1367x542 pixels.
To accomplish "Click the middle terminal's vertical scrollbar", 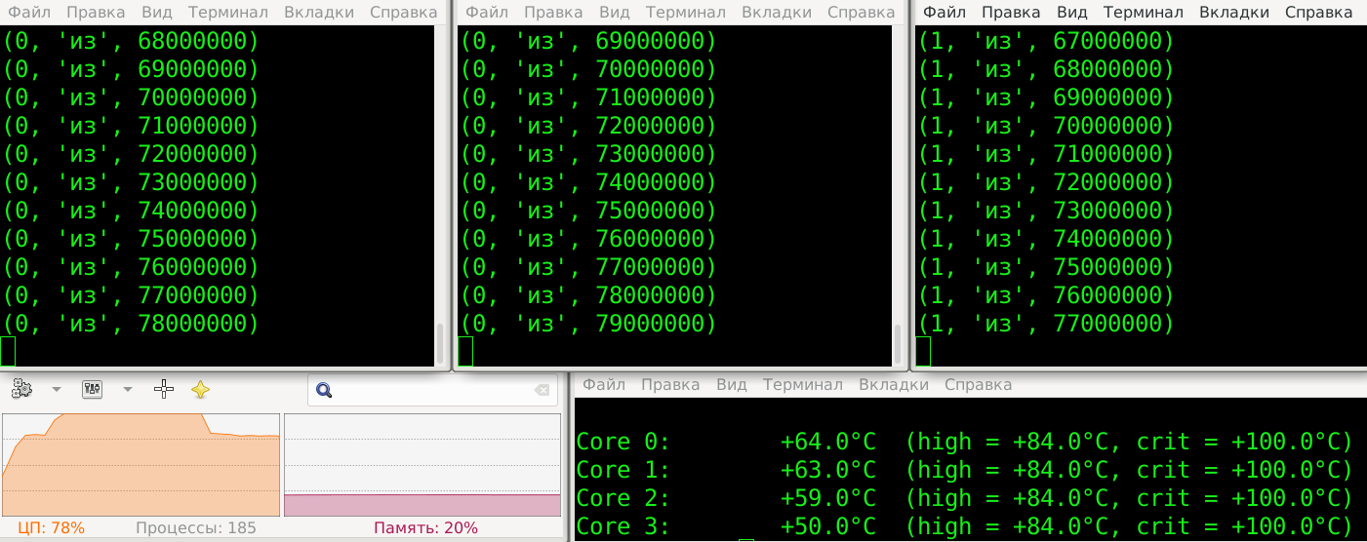I will click(x=898, y=343).
